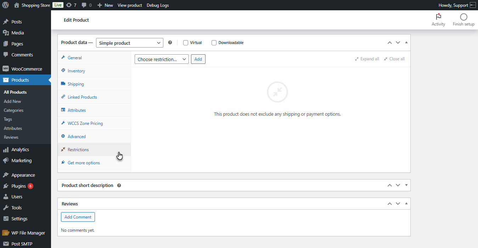Open View product in admin bar
This screenshot has width=478, height=248.
(x=130, y=5)
